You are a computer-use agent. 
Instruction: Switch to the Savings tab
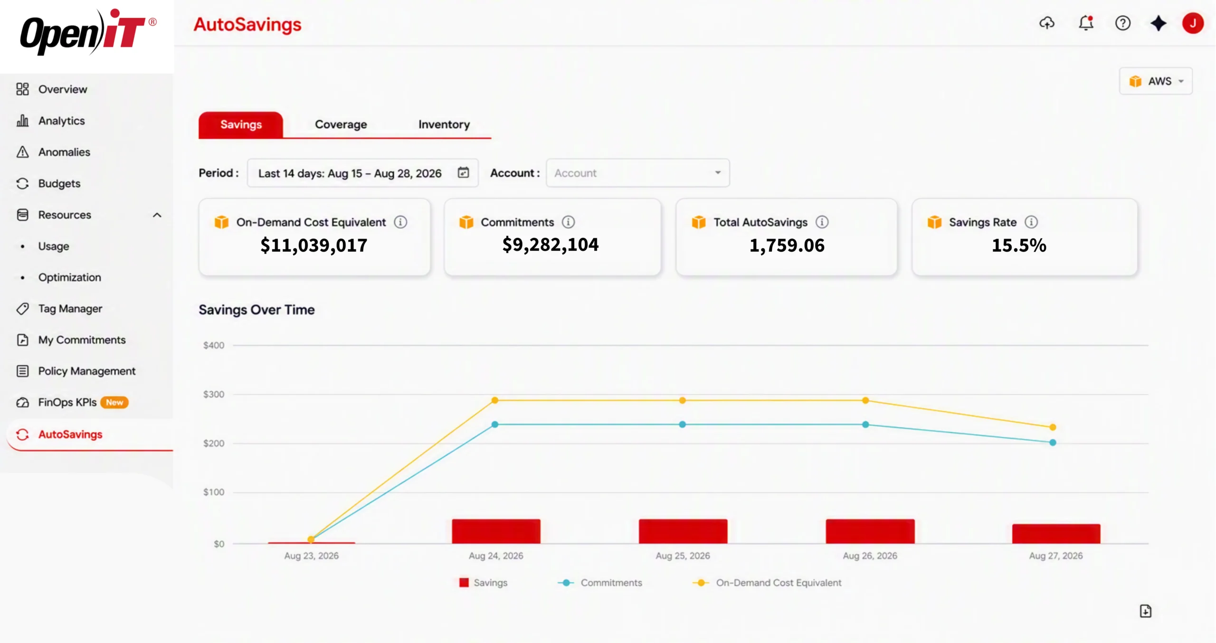click(241, 124)
